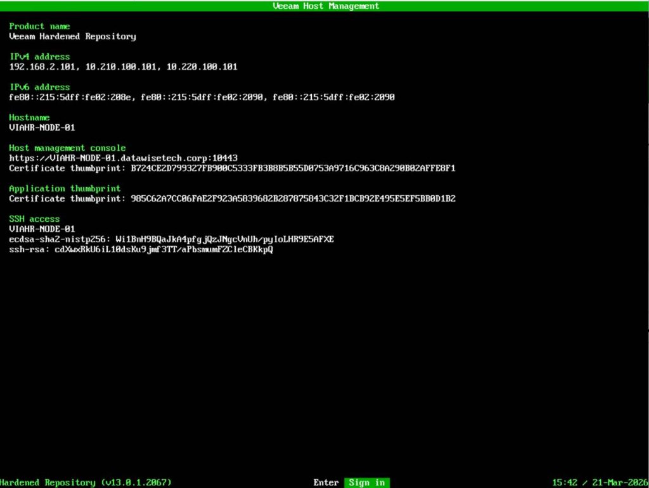Select VIAHR-NODE-01 under the Hostname heading

(x=42, y=127)
